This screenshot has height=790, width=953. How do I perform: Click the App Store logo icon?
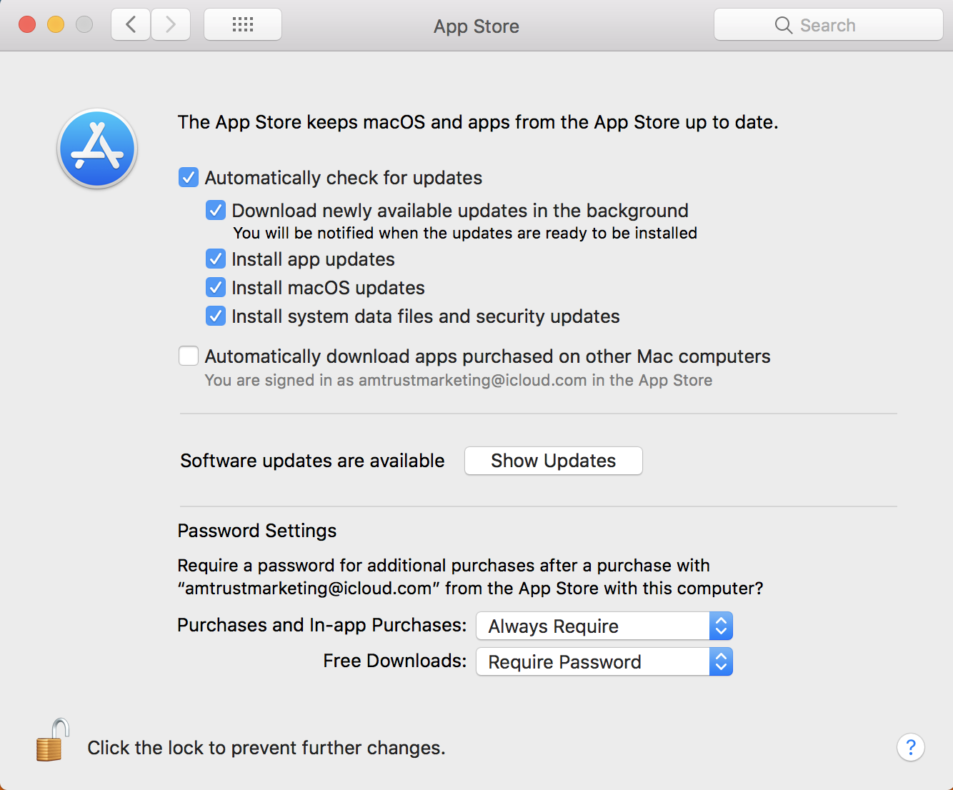pos(97,149)
